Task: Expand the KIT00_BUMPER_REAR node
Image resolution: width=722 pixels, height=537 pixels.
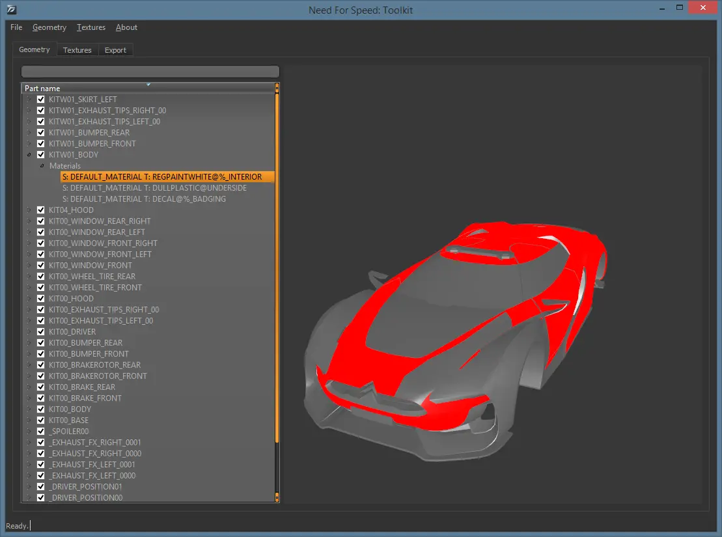Action: (29, 342)
